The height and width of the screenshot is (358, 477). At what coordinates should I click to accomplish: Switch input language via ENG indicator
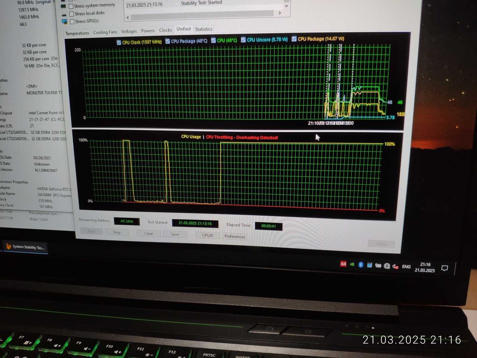(406, 267)
